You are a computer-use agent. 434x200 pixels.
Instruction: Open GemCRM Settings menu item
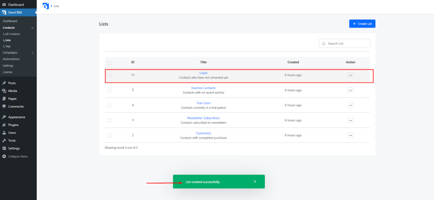(8, 66)
